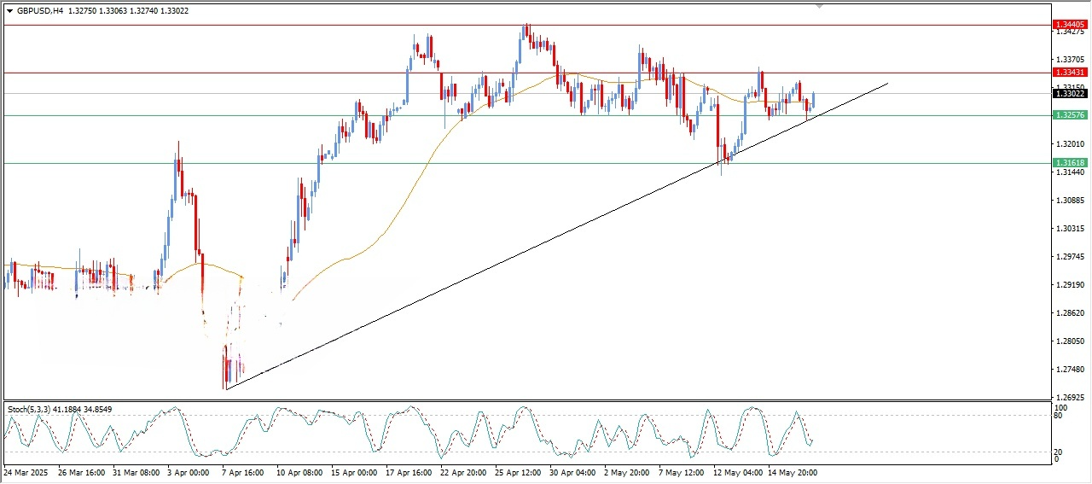
Task: Click the 30 Apr 04:00 time label
Action: (x=572, y=471)
